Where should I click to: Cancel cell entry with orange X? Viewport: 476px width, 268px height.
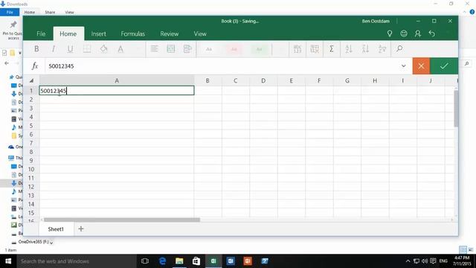(x=421, y=66)
